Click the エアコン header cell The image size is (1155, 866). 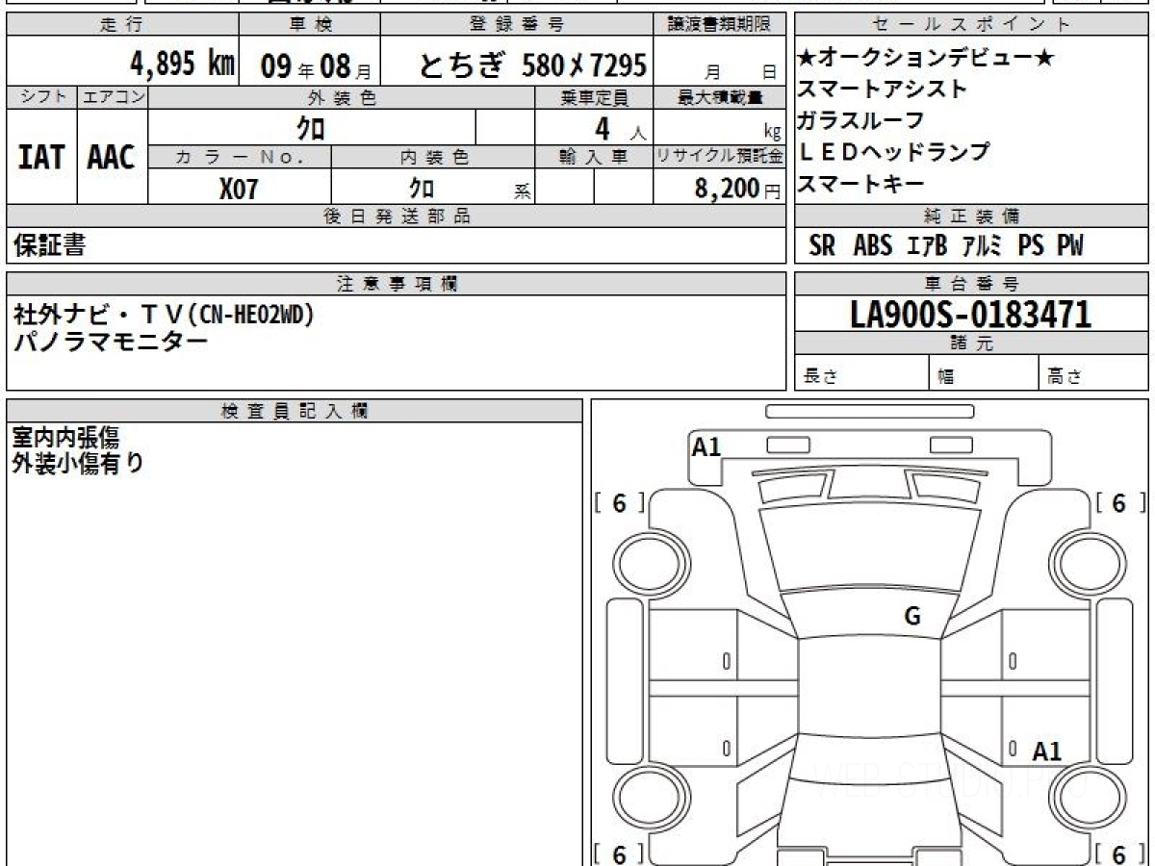(x=113, y=97)
